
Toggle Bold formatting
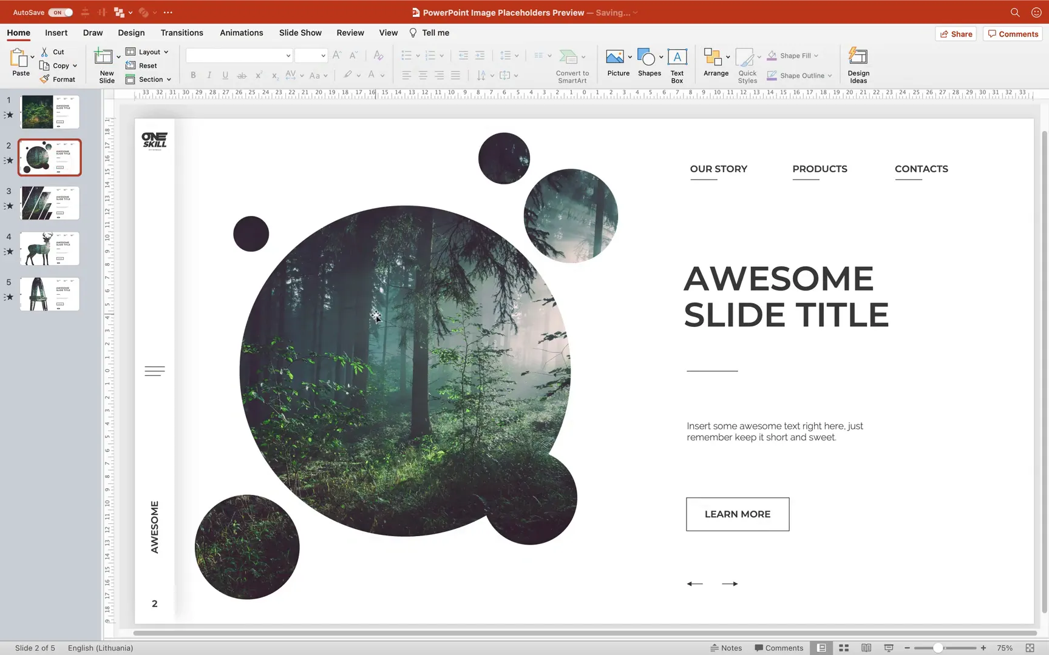[x=193, y=75]
